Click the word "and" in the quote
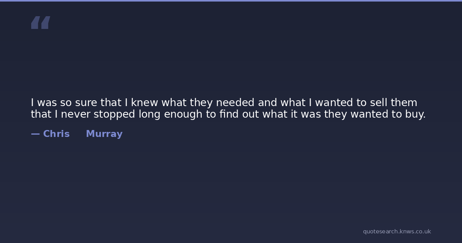 [x=267, y=103]
